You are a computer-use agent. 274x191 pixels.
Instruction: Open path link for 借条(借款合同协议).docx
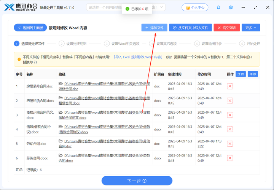[104, 129]
